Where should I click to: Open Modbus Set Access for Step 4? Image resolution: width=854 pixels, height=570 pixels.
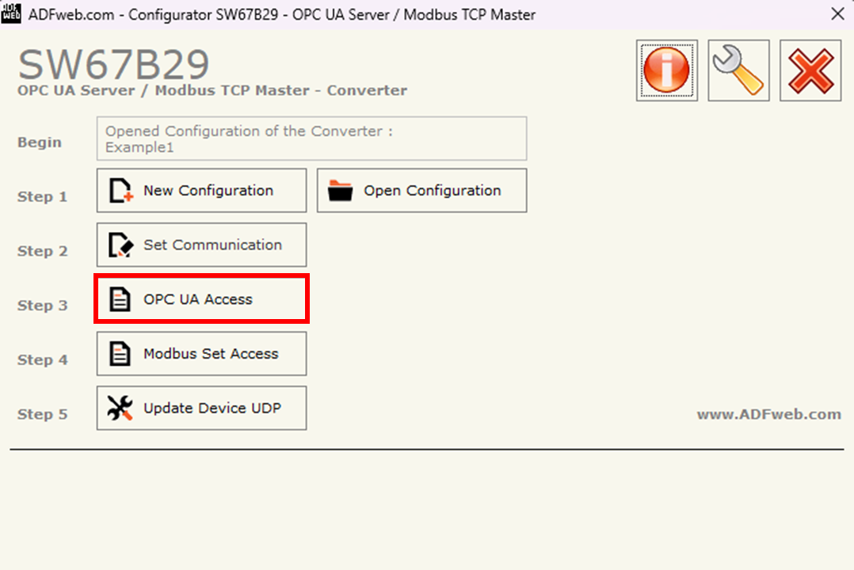(201, 353)
